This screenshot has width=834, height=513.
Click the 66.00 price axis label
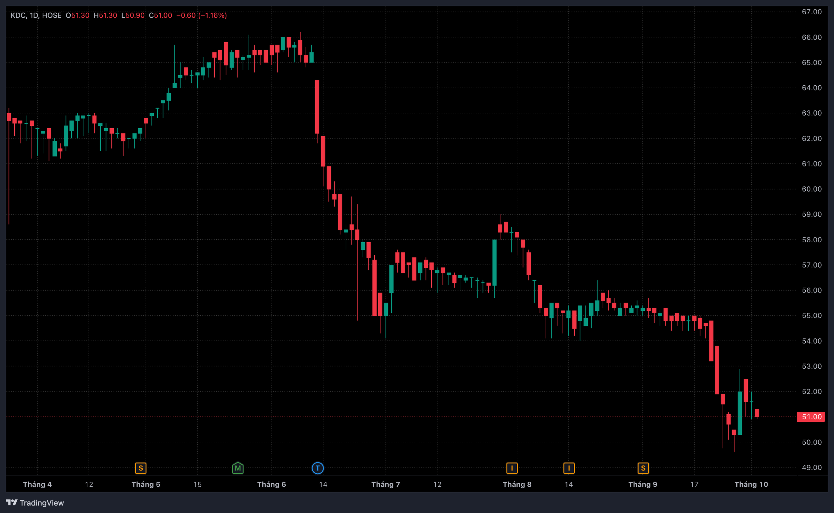click(812, 37)
